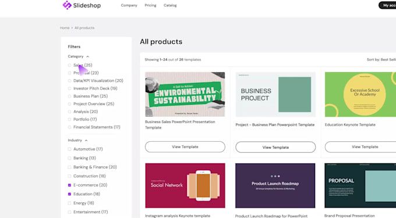
Task: View Template for Business Sales PowerPoint
Action: (x=185, y=146)
